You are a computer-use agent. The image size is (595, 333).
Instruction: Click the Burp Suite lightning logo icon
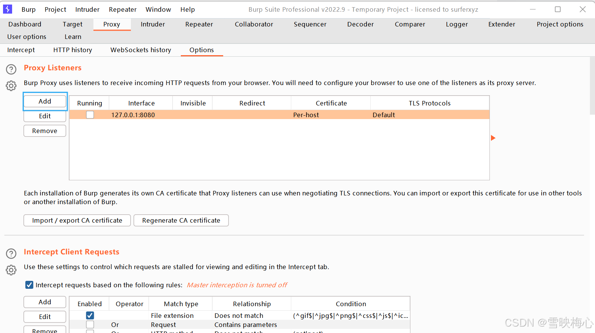(x=8, y=9)
